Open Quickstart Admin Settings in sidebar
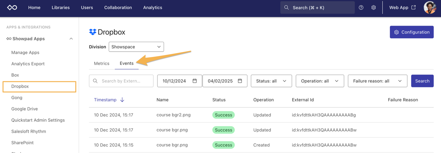This screenshot has height=153, width=441. point(38,120)
